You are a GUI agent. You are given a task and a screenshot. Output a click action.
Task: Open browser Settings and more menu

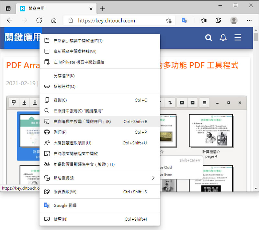pyautogui.click(x=249, y=20)
